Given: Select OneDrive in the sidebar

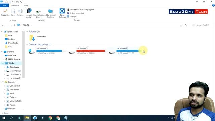Looking at the screenshot, I should pyautogui.click(x=12, y=56).
